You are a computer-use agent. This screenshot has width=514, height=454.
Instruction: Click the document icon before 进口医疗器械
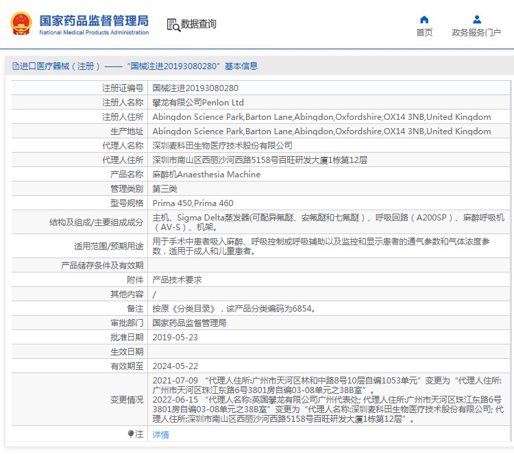click(15, 66)
